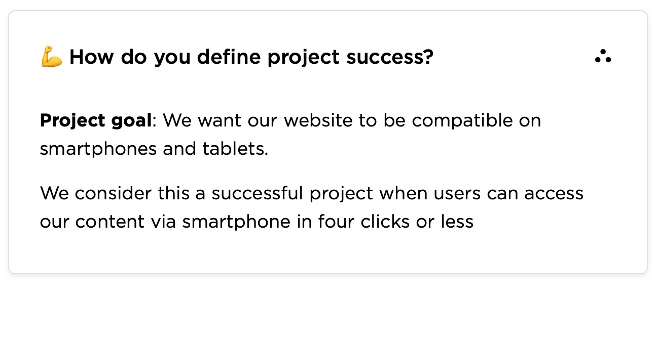Open the three-dot options icon on the card

(x=603, y=57)
